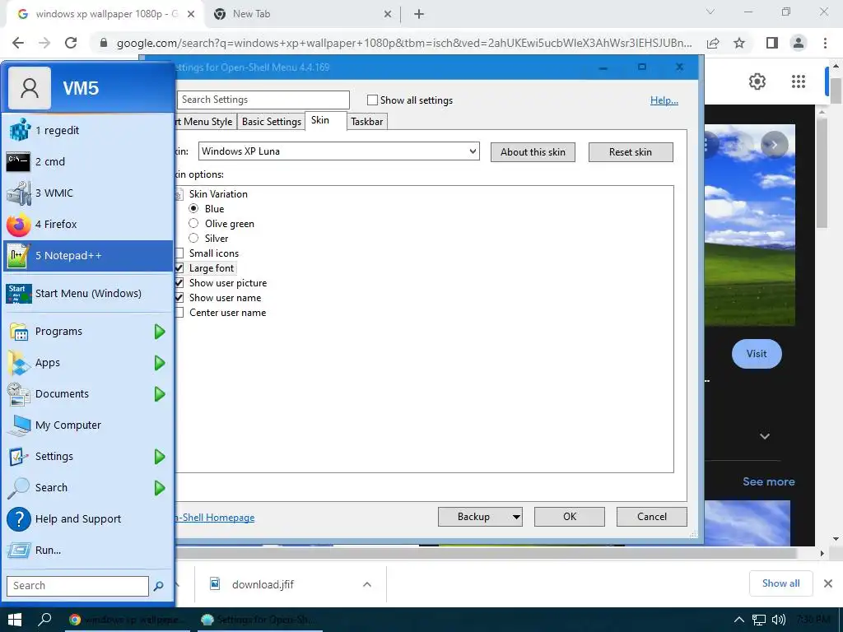
Task: Open the Windows XP Luna skin dropdown
Action: coord(338,151)
